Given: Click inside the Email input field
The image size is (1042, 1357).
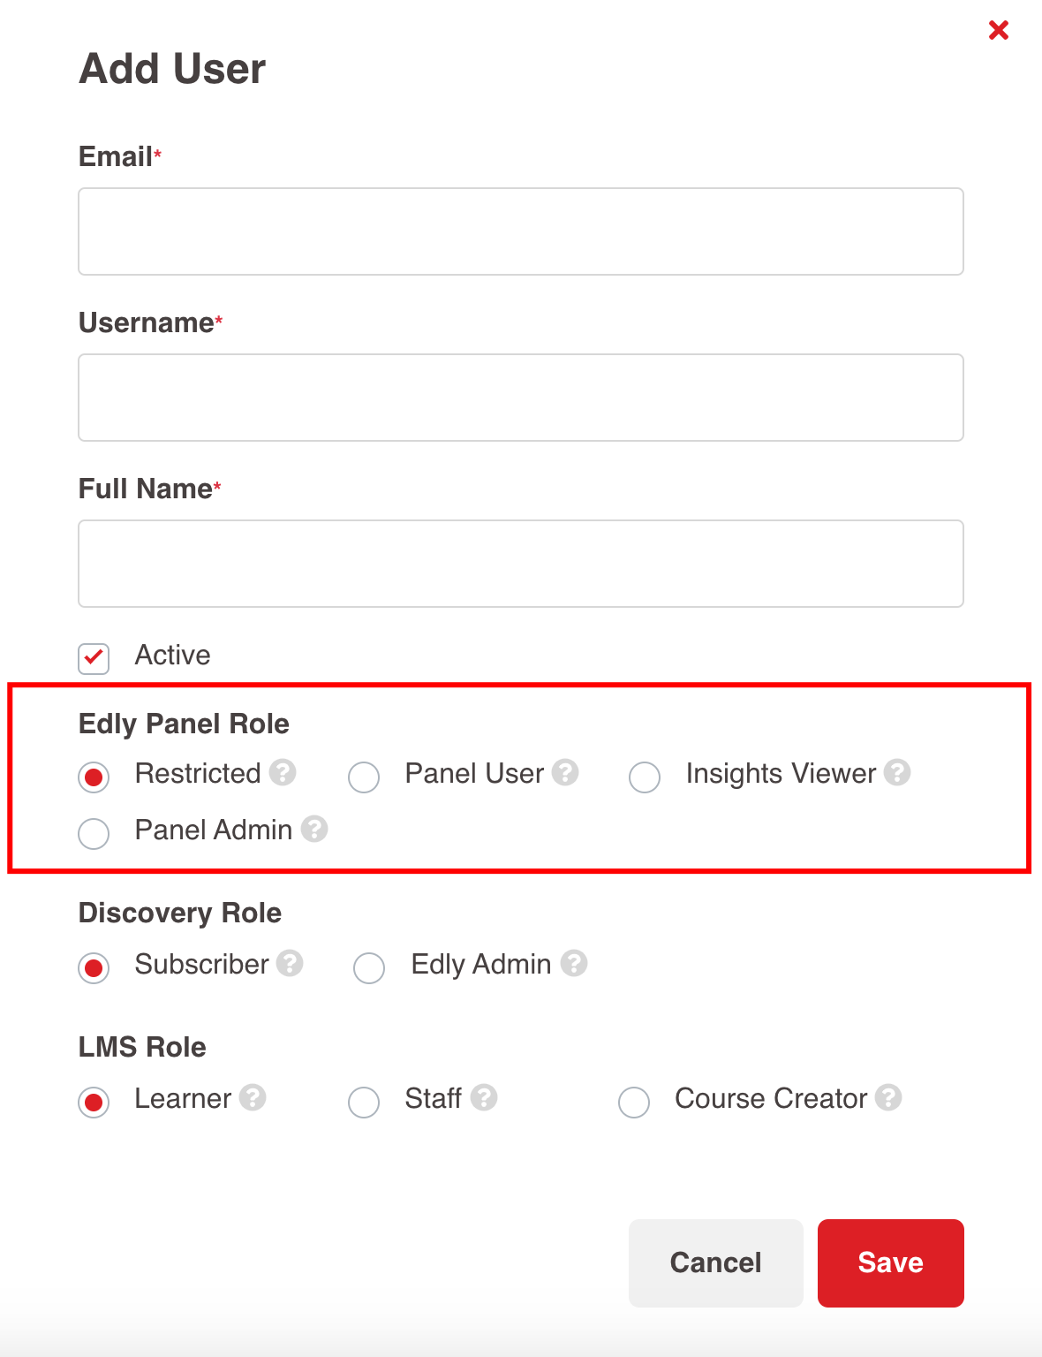Looking at the screenshot, I should [x=520, y=231].
